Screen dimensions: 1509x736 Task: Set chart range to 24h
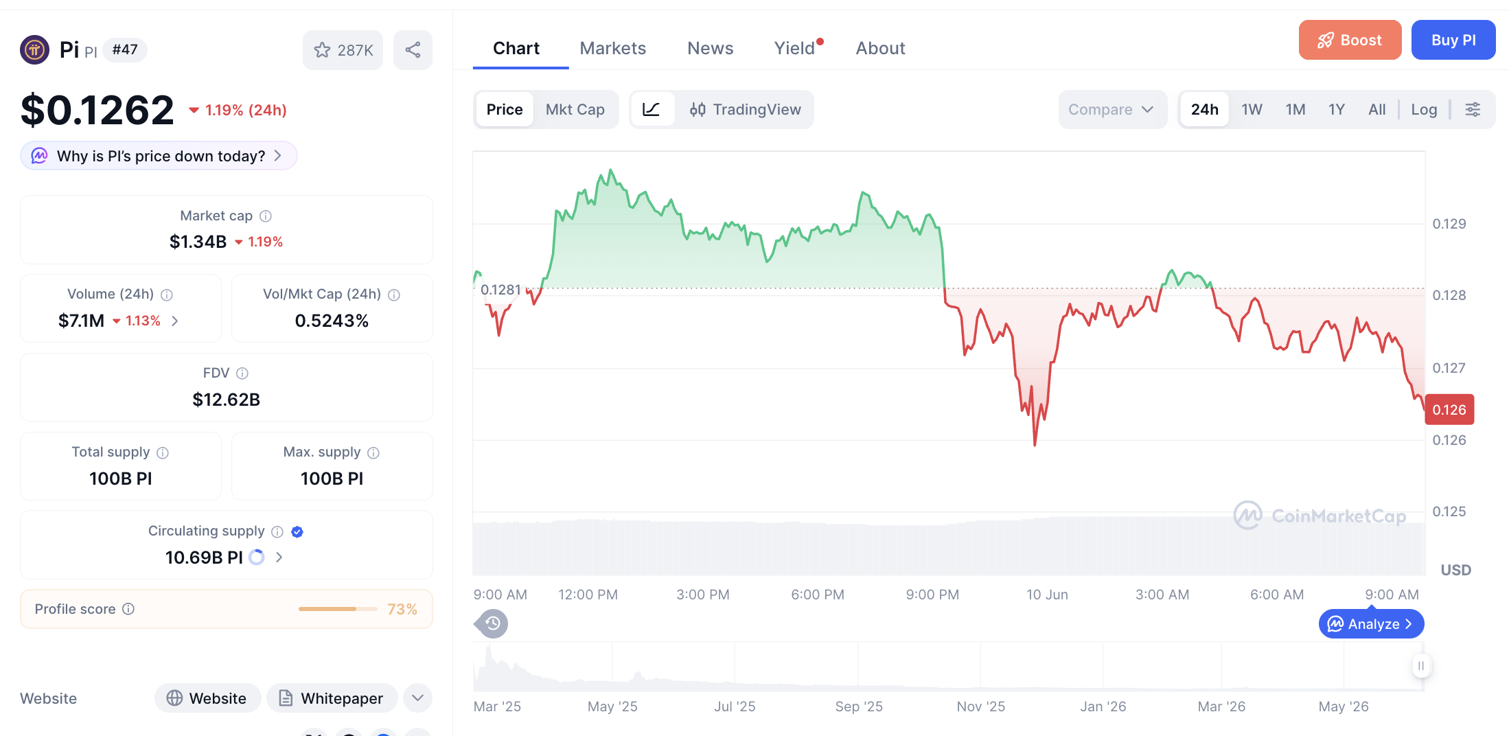coord(1205,110)
